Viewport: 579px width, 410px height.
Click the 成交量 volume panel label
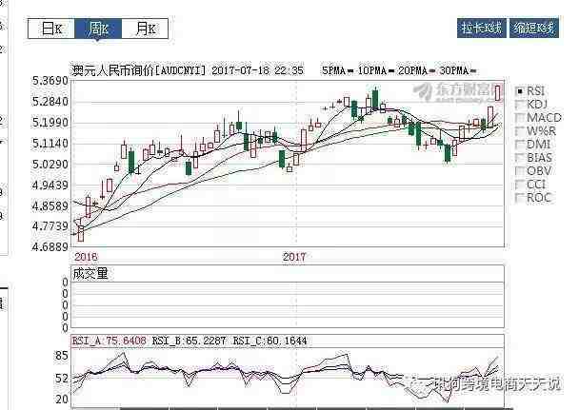click(x=90, y=274)
